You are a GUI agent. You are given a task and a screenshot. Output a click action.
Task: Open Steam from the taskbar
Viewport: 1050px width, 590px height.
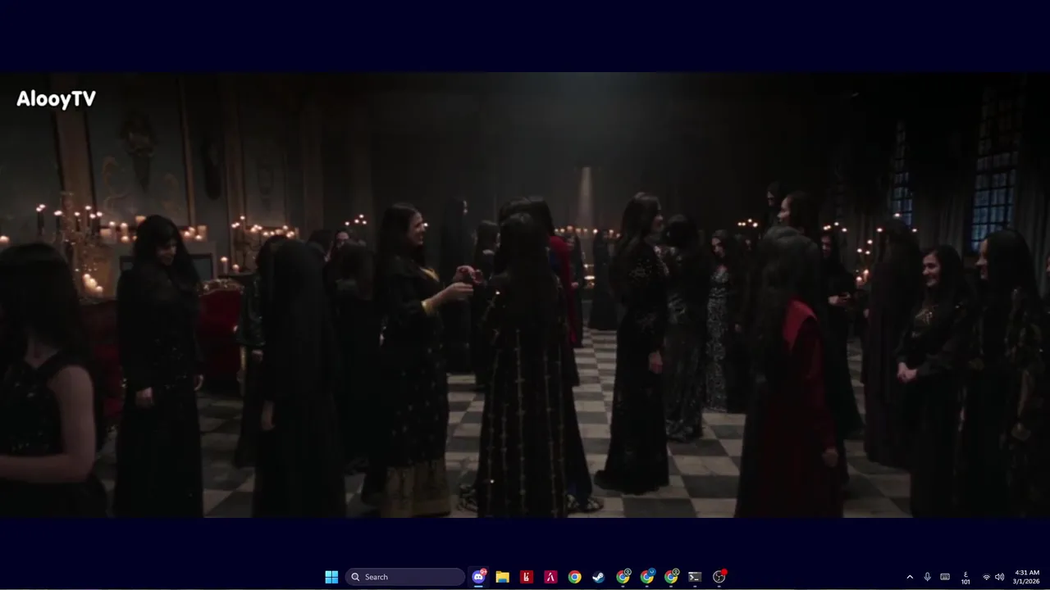pyautogui.click(x=599, y=577)
